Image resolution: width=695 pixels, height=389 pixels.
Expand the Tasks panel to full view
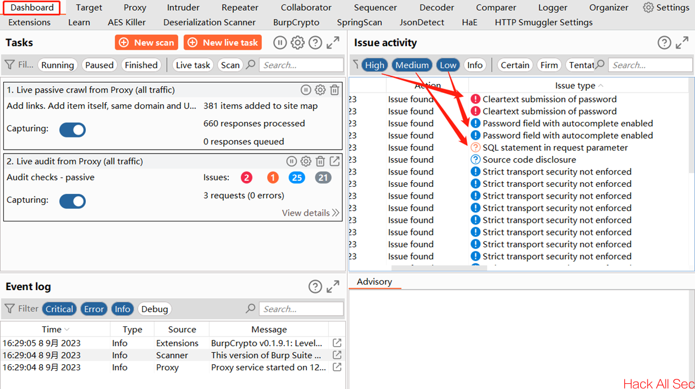(x=333, y=43)
